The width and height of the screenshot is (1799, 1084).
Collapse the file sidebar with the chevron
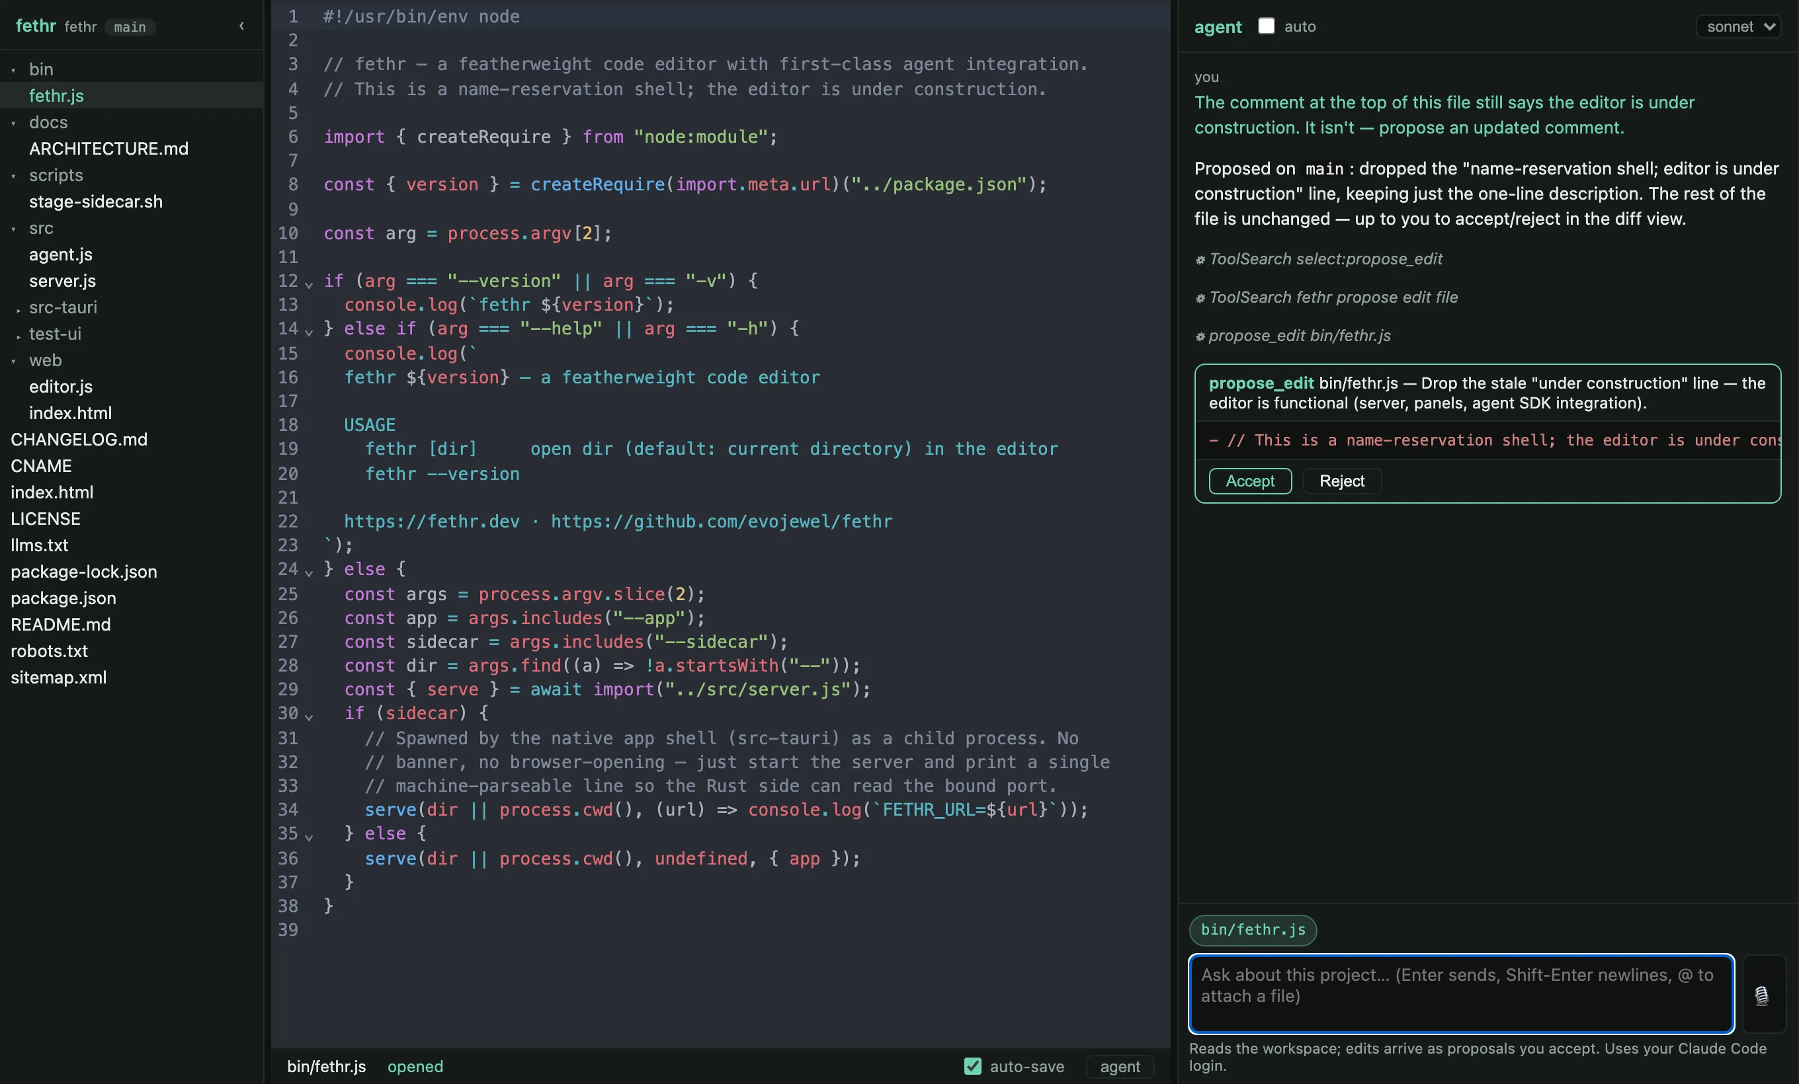point(241,26)
